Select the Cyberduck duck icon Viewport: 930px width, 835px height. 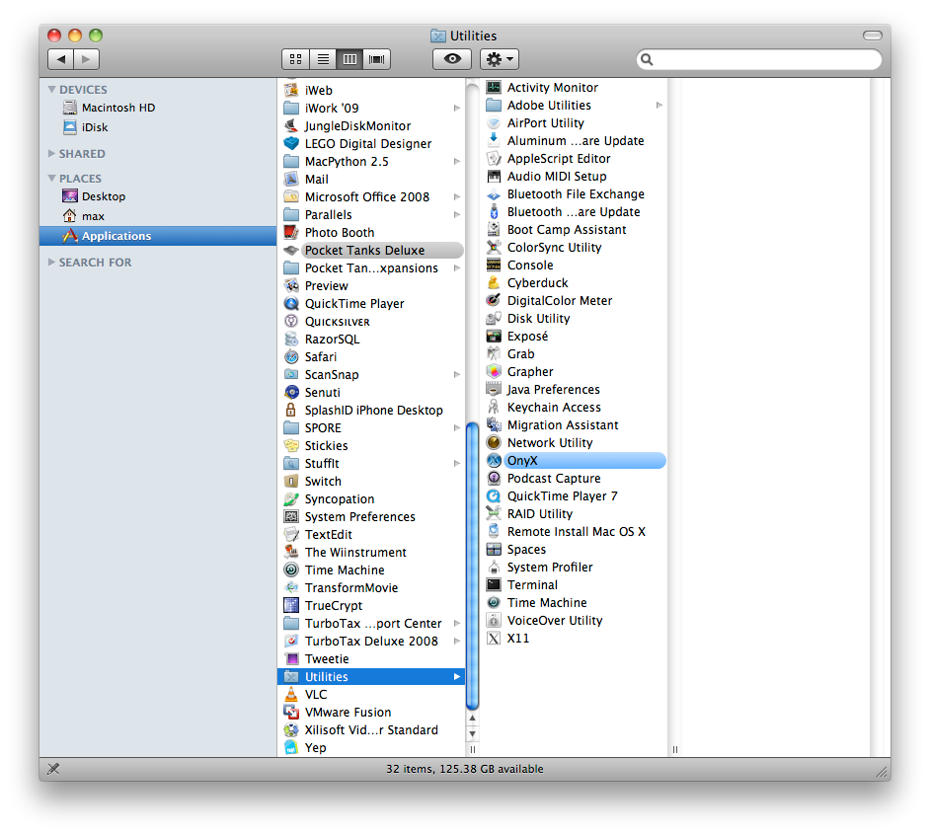tap(494, 283)
